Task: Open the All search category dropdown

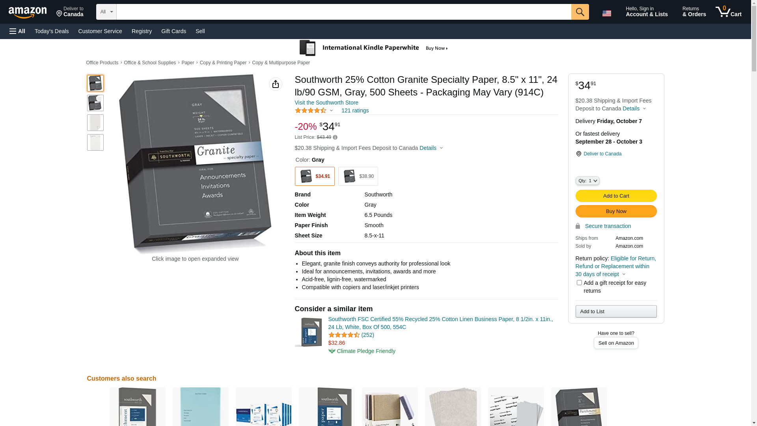Action: click(106, 12)
